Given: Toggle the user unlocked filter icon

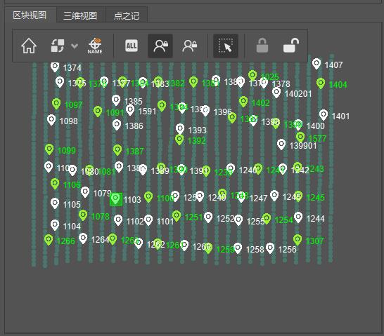Looking at the screenshot, I should (190, 46).
